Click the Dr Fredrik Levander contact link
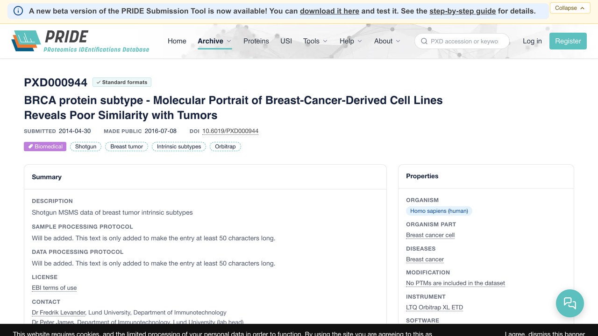The image size is (598, 336). pyautogui.click(x=59, y=313)
